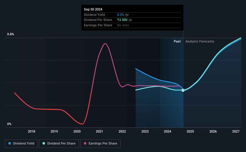
Task: Click the 2018 x-axis label
Action: (31, 131)
